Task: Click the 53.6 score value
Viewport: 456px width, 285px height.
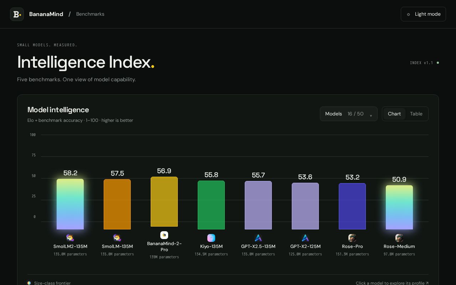Action: [305, 177]
